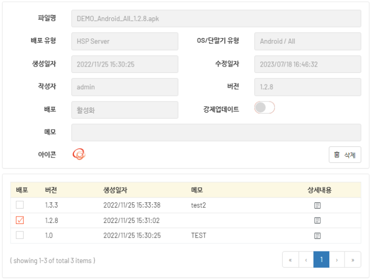Image resolution: width=371 pixels, height=280 pixels.
Task: Click the 배포 status field 활성화
Action: [125, 110]
